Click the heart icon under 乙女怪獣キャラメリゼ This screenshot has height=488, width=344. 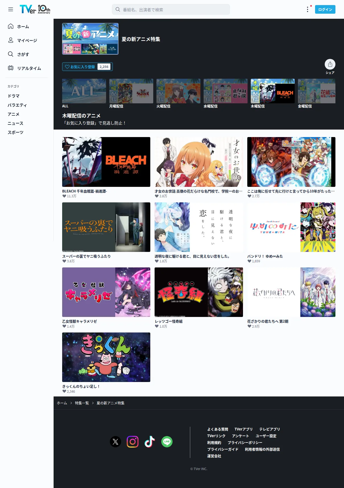click(64, 327)
